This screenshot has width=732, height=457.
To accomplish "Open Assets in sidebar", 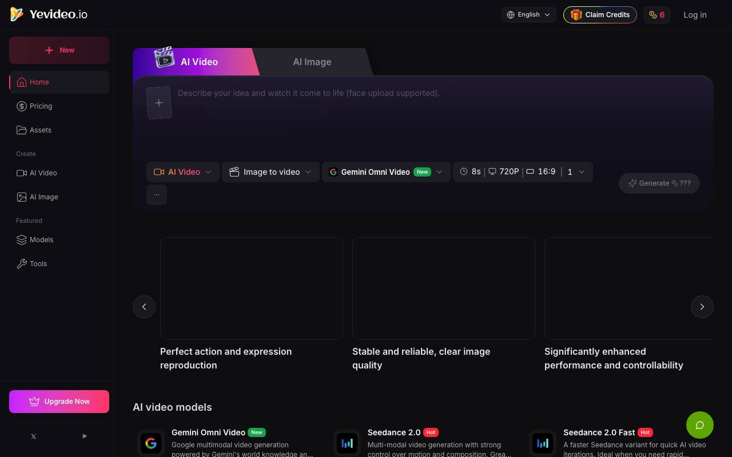I will [59, 130].
